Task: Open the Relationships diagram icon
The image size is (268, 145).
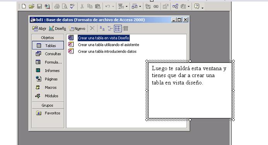Action: coord(175,7)
